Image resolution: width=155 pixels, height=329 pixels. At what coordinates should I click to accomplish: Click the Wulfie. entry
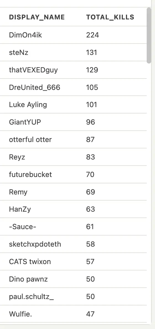(x=20, y=314)
